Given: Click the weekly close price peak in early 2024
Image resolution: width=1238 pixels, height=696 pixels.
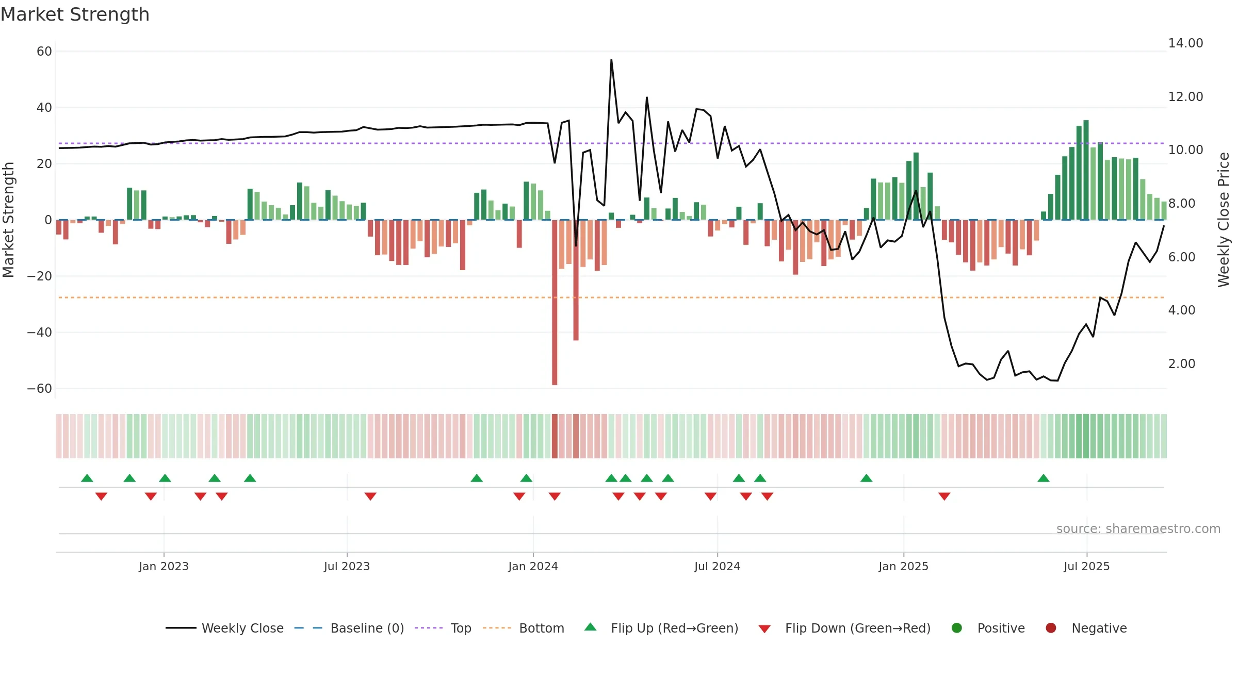Looking at the screenshot, I should pyautogui.click(x=611, y=60).
